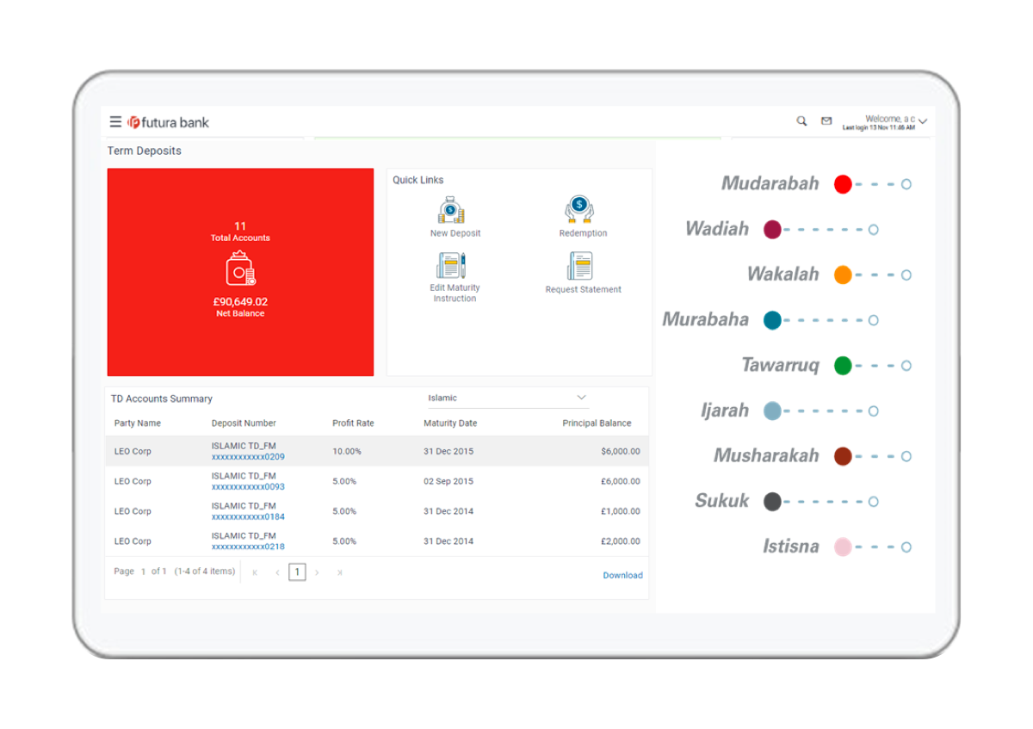Screen dimensions: 1033x729
Task: Click the Deposit Number column header
Action: coord(244,423)
